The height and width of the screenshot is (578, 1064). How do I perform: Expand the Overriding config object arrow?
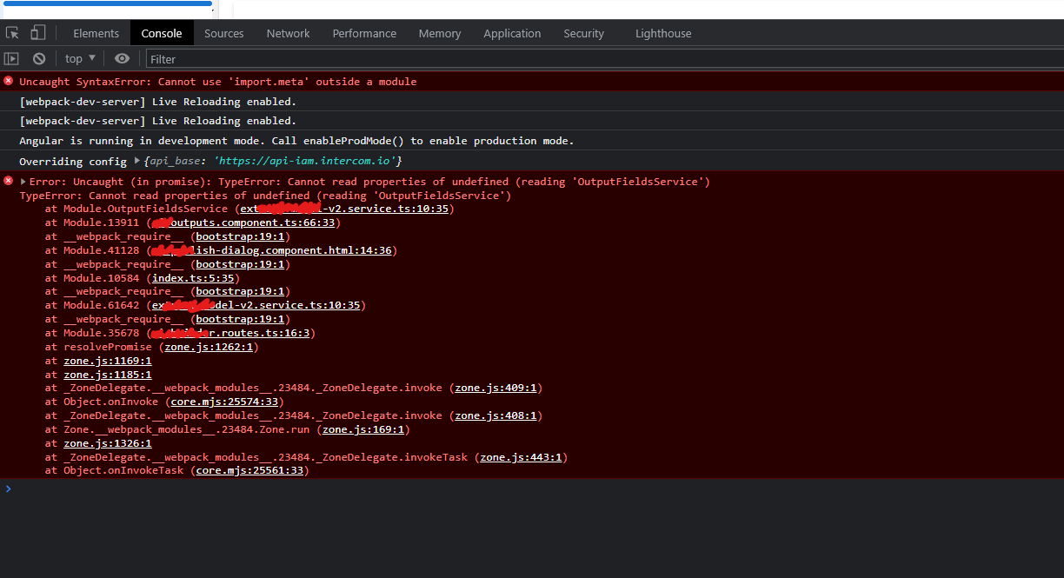coord(136,161)
